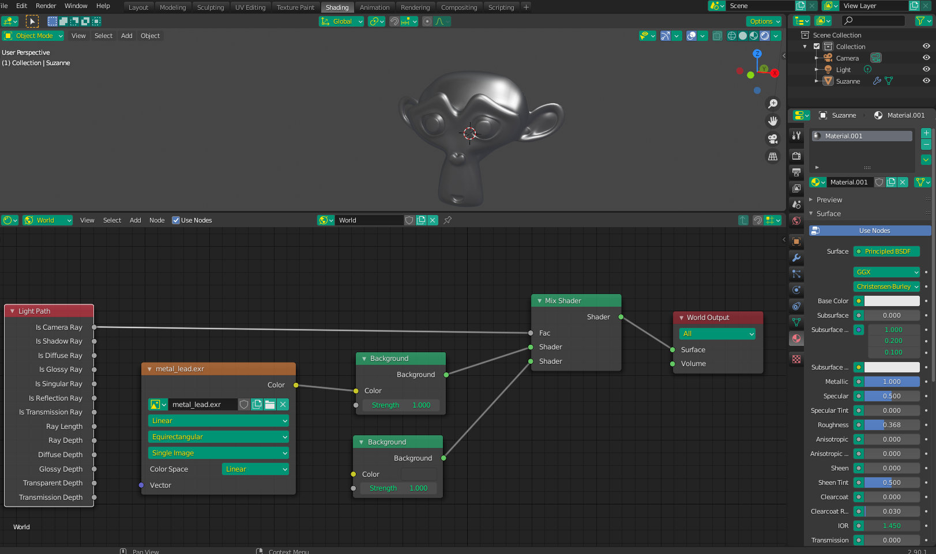This screenshot has width=936, height=554.
Task: Toggle viewport gizmos display
Action: (x=666, y=36)
